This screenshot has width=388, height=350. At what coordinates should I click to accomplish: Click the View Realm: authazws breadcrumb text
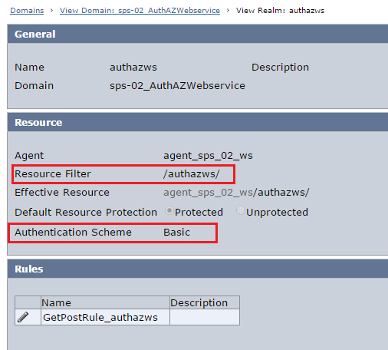280,11
